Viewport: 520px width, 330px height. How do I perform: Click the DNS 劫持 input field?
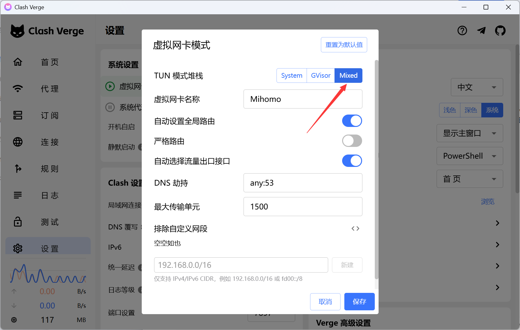pyautogui.click(x=303, y=183)
